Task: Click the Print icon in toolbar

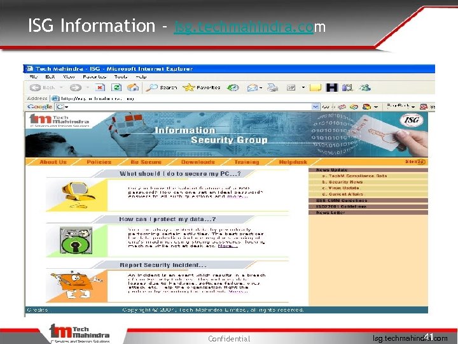Action: (272, 87)
